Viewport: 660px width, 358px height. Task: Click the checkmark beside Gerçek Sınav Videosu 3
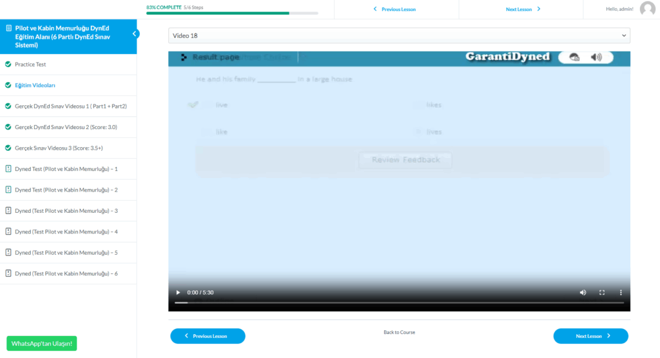8,148
